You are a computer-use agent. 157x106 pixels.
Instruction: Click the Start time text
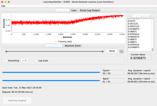(22, 88)
